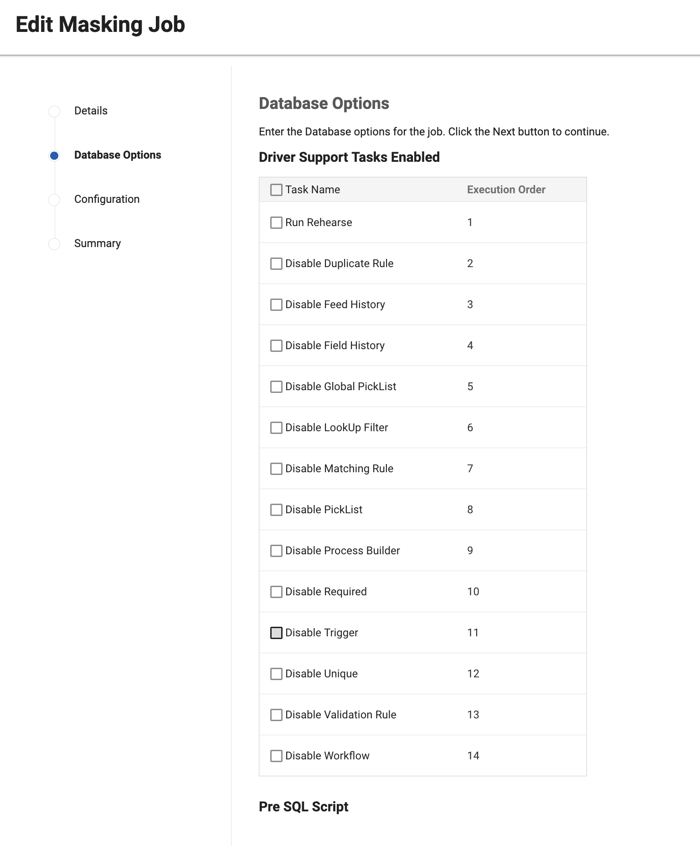700x846 pixels.
Task: Toggle the Disable Trigger checkbox
Action: coord(276,633)
